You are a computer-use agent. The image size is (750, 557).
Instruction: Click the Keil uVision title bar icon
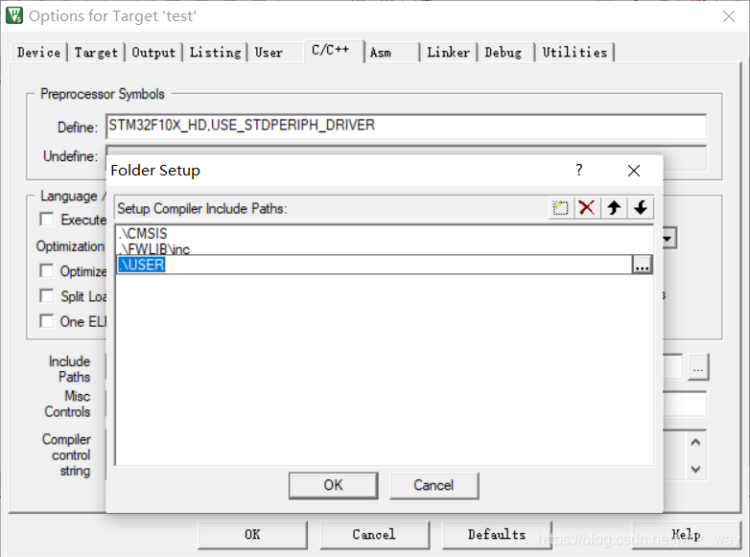coord(14,15)
